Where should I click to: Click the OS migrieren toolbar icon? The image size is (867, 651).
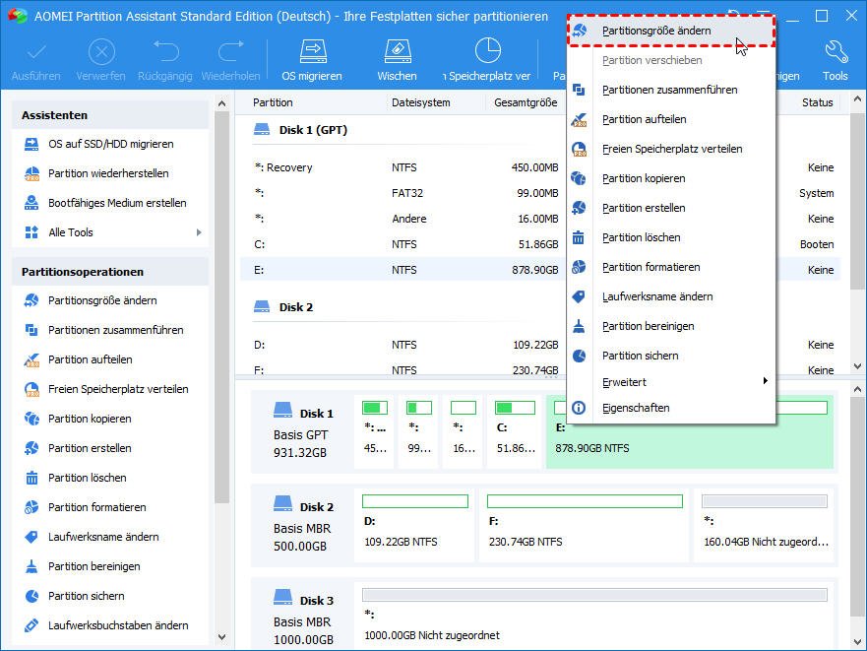(x=313, y=52)
